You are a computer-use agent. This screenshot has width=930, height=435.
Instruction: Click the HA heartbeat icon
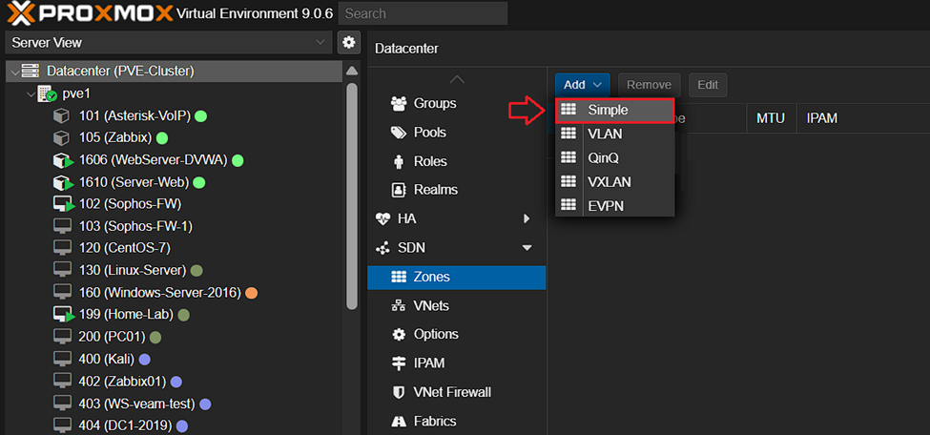[383, 218]
